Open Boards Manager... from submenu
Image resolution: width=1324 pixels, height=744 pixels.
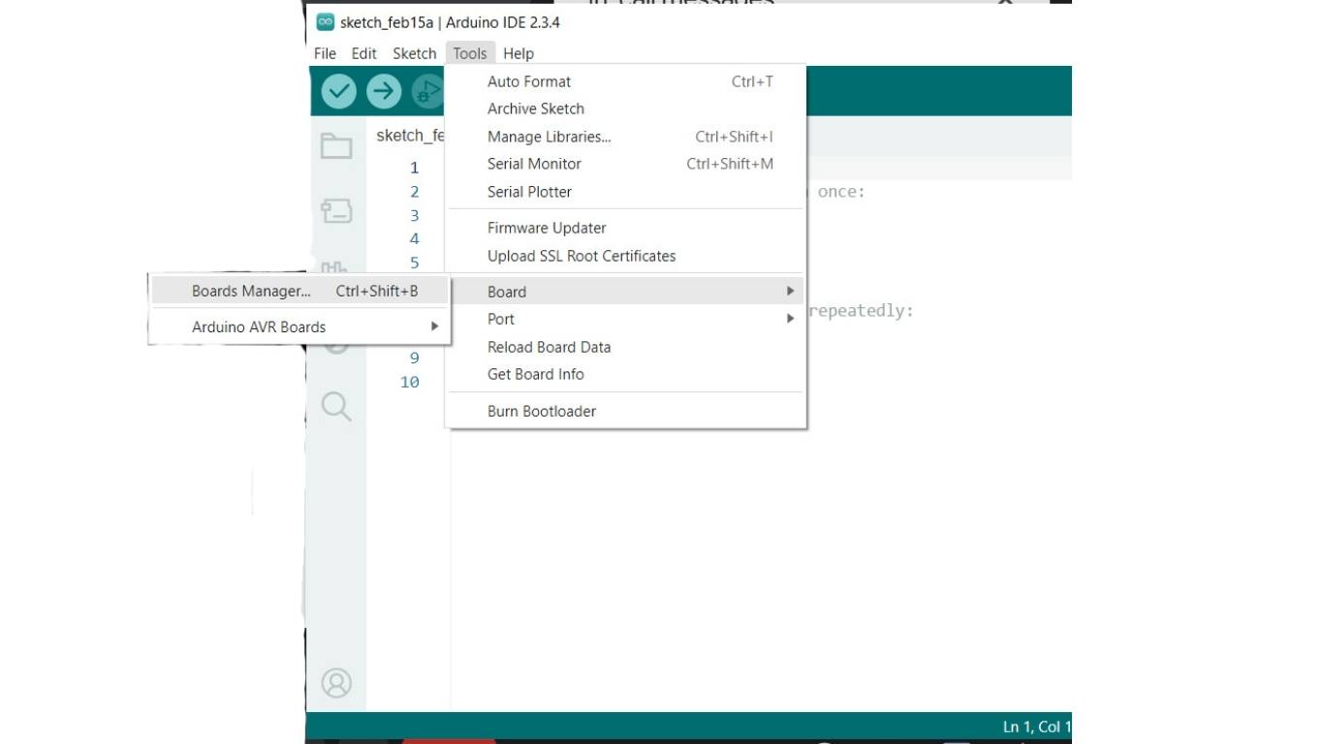[x=299, y=291]
